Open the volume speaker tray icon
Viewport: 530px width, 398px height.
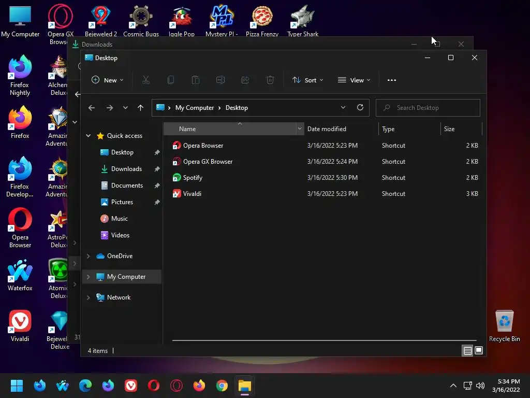tap(480, 386)
